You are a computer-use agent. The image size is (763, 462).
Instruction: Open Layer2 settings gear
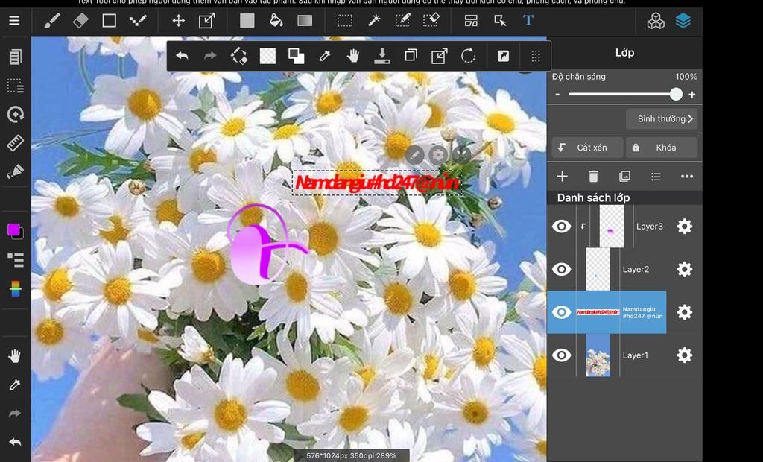point(684,269)
